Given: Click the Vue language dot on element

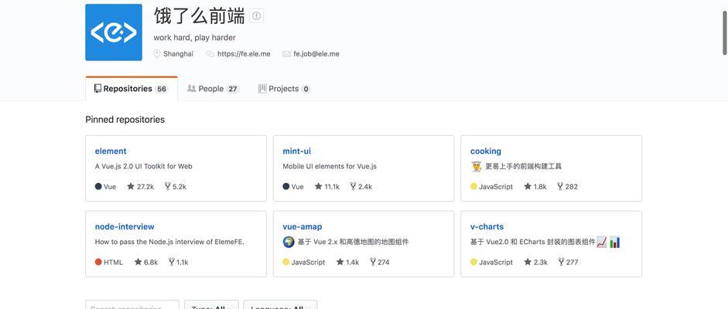Looking at the screenshot, I should (x=98, y=186).
